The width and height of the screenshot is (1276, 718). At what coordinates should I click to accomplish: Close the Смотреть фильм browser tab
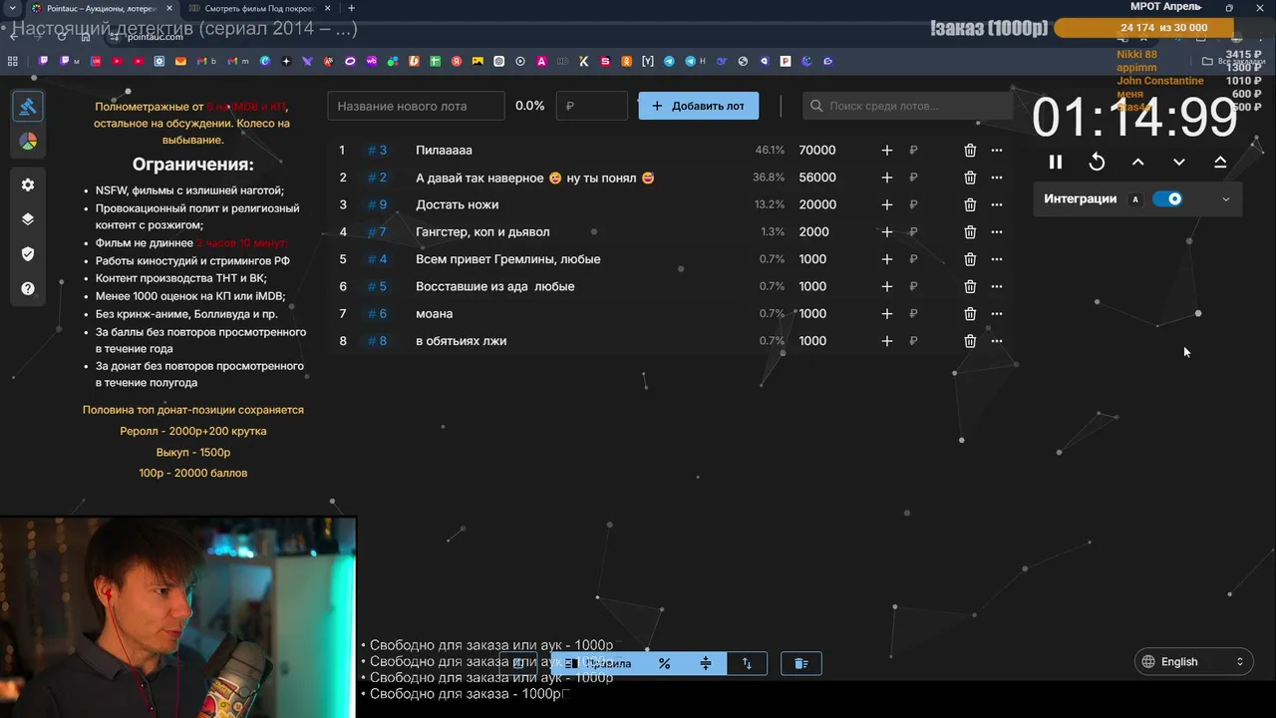click(328, 8)
